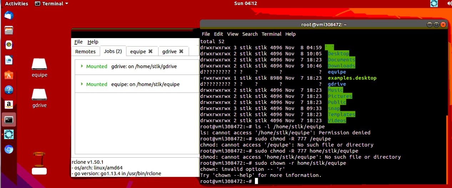Expand the equipe mounted job arrow

82,84
